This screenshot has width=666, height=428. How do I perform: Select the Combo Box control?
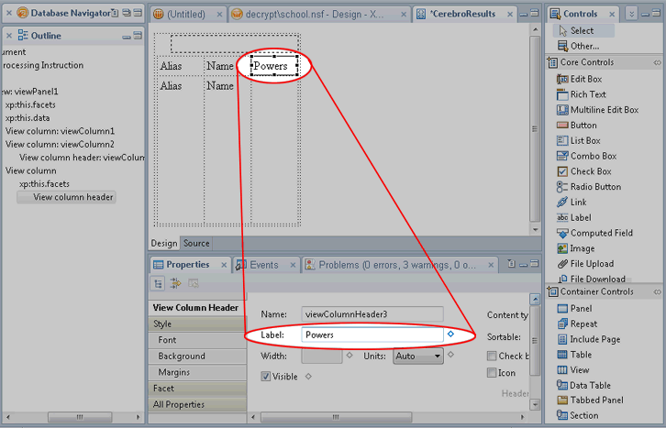[586, 156]
